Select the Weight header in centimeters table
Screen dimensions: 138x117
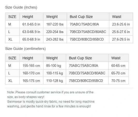pos(55,58)
